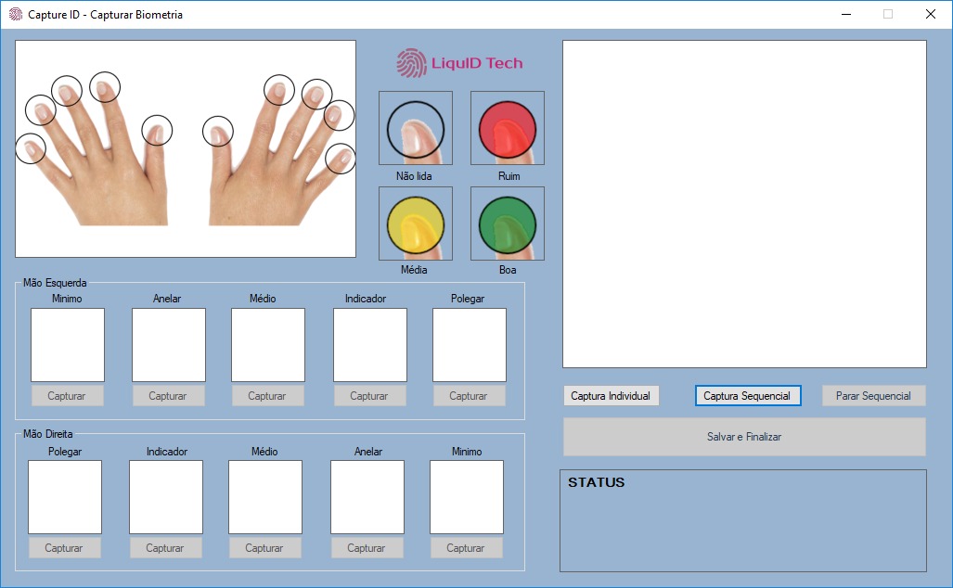Screen dimensions: 953x588
Task: Click the 'Minimo' label in Mão Direita
Action: pos(467,452)
